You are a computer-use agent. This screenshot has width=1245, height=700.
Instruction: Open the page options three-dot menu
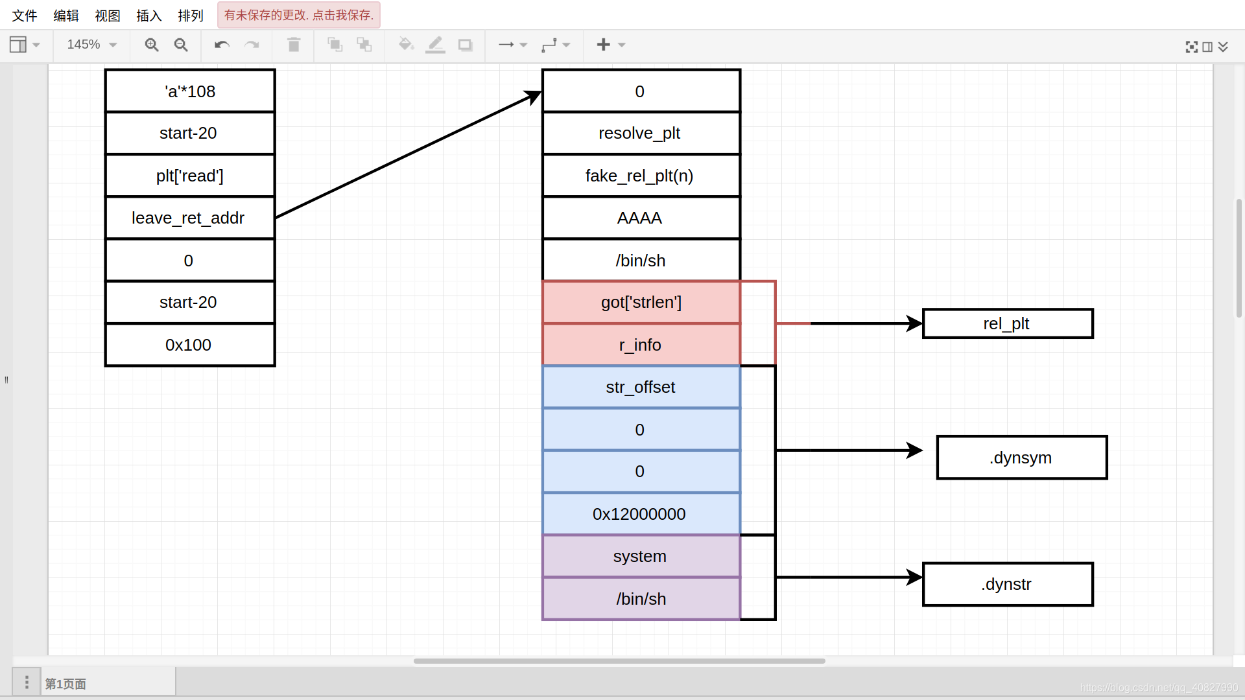(27, 682)
